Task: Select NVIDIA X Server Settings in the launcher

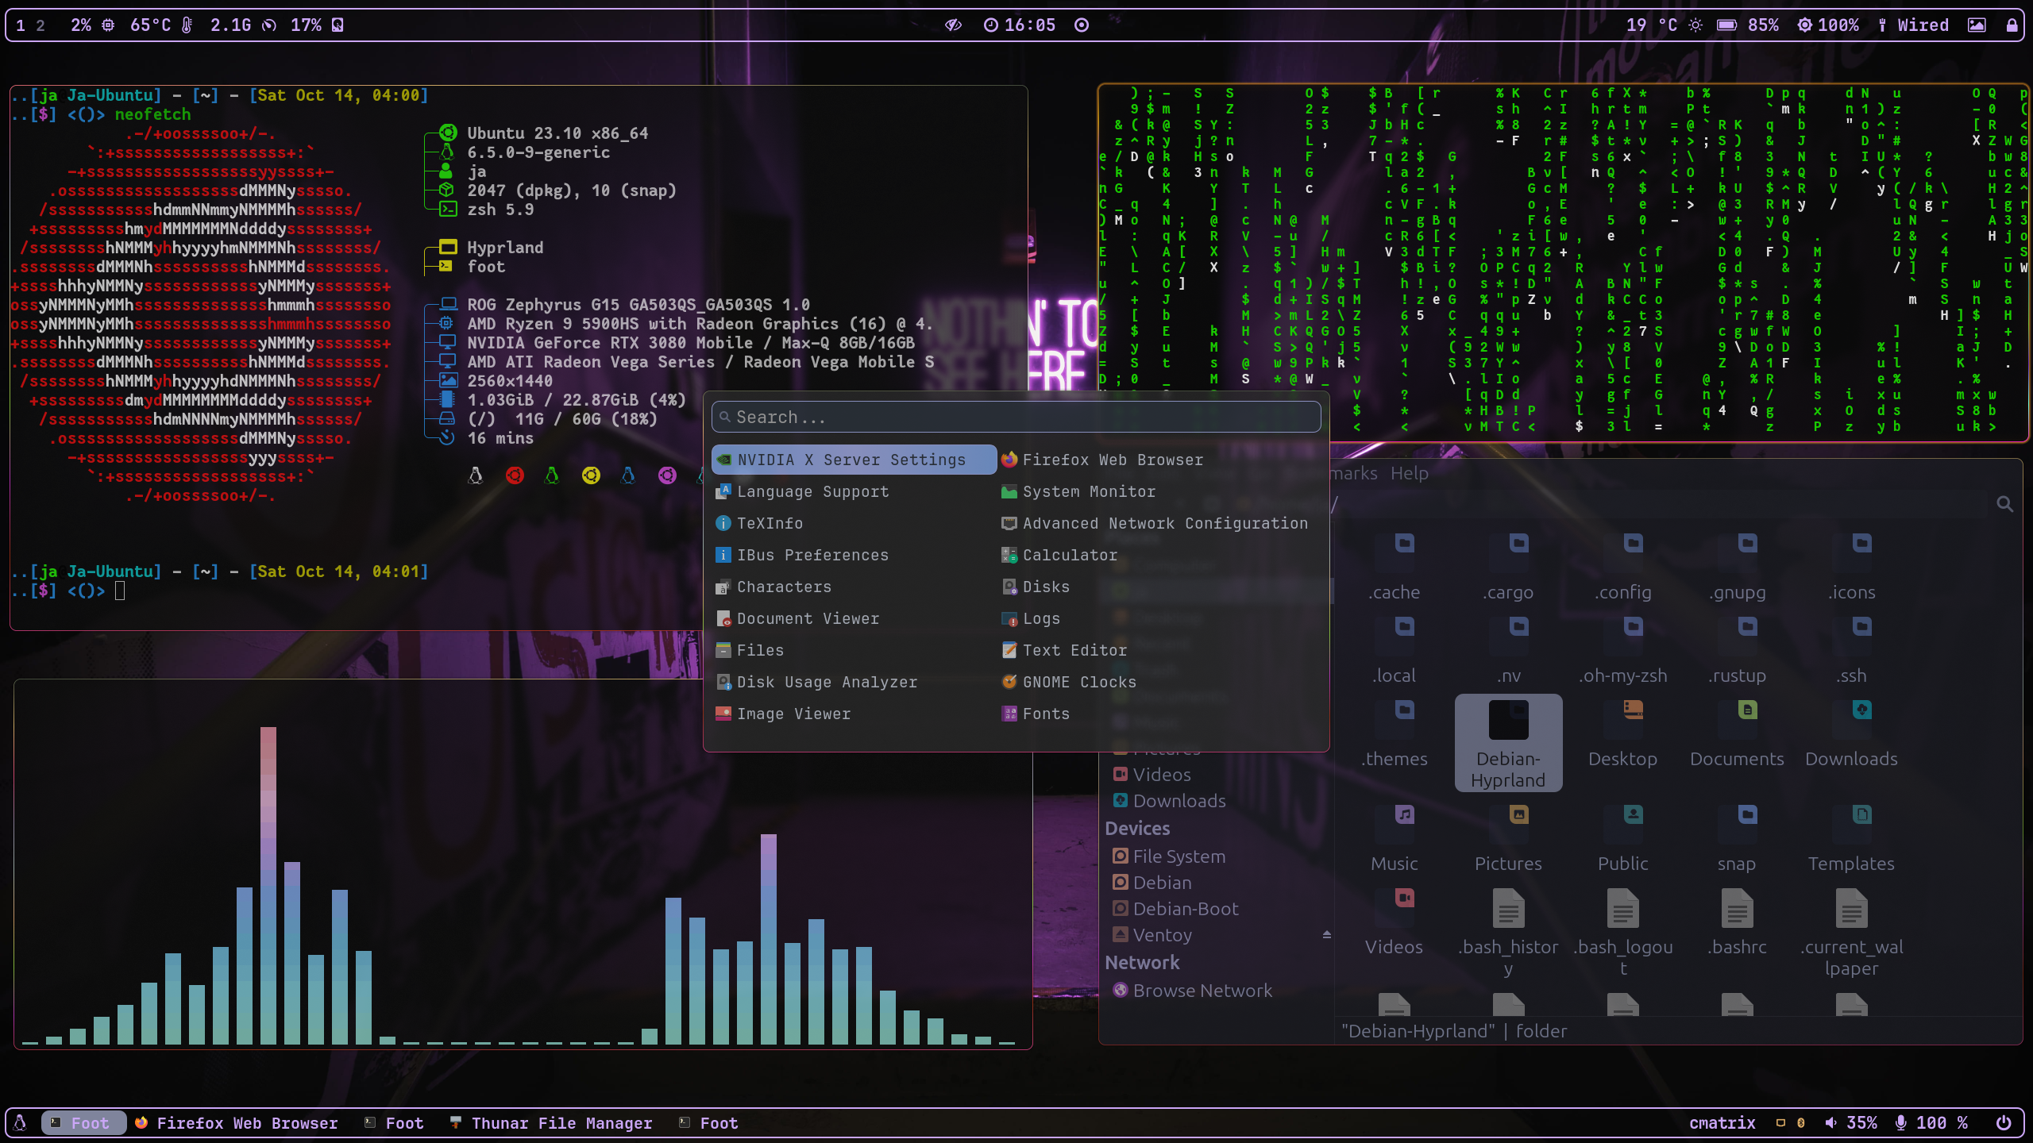Action: point(853,460)
